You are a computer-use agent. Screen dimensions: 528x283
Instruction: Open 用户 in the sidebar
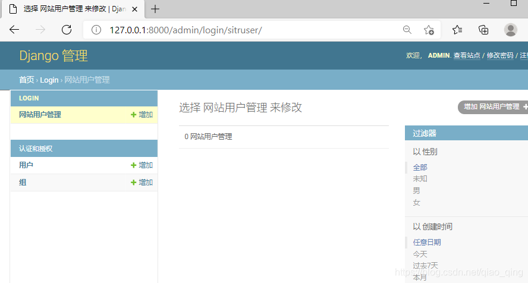(x=26, y=165)
